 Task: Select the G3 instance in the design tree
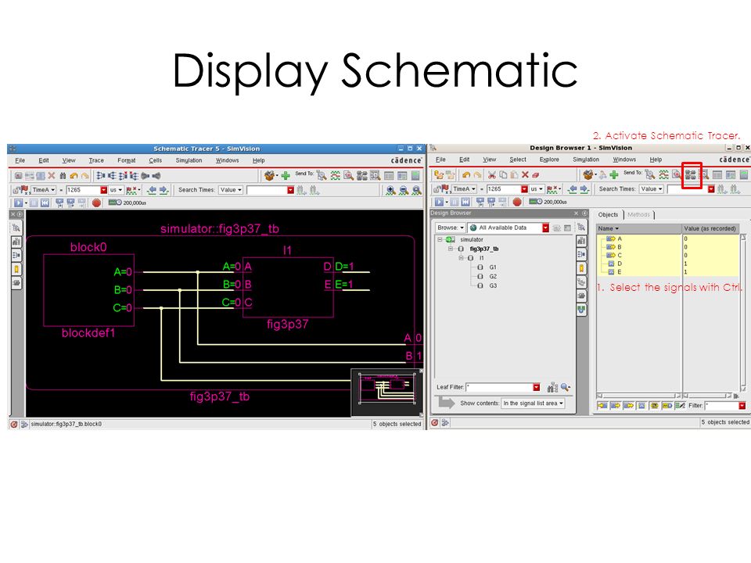click(x=493, y=286)
